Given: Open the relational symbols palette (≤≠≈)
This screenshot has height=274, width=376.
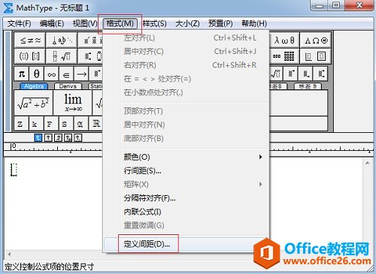Looking at the screenshot, I should [x=30, y=40].
